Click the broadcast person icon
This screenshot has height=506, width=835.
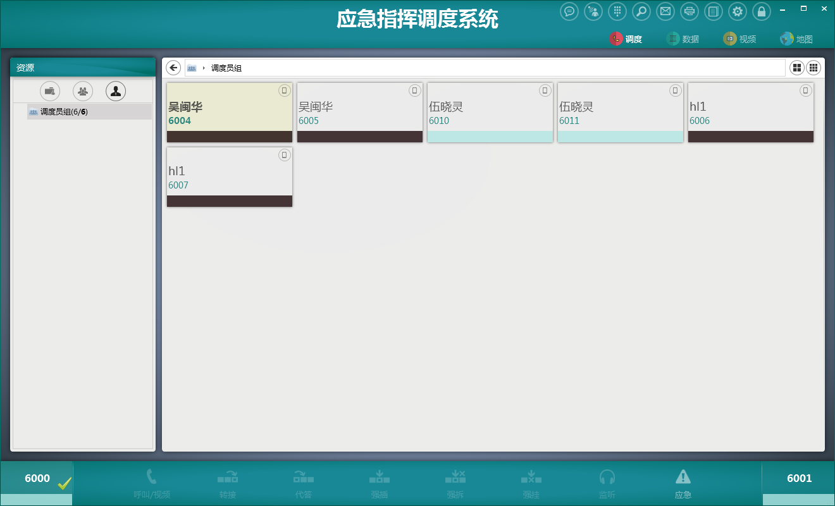[x=593, y=11]
